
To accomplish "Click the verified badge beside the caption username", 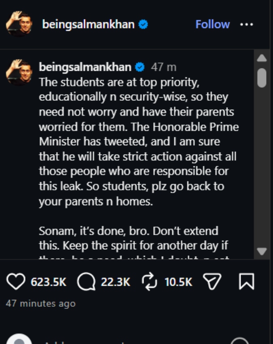I will click(140, 67).
